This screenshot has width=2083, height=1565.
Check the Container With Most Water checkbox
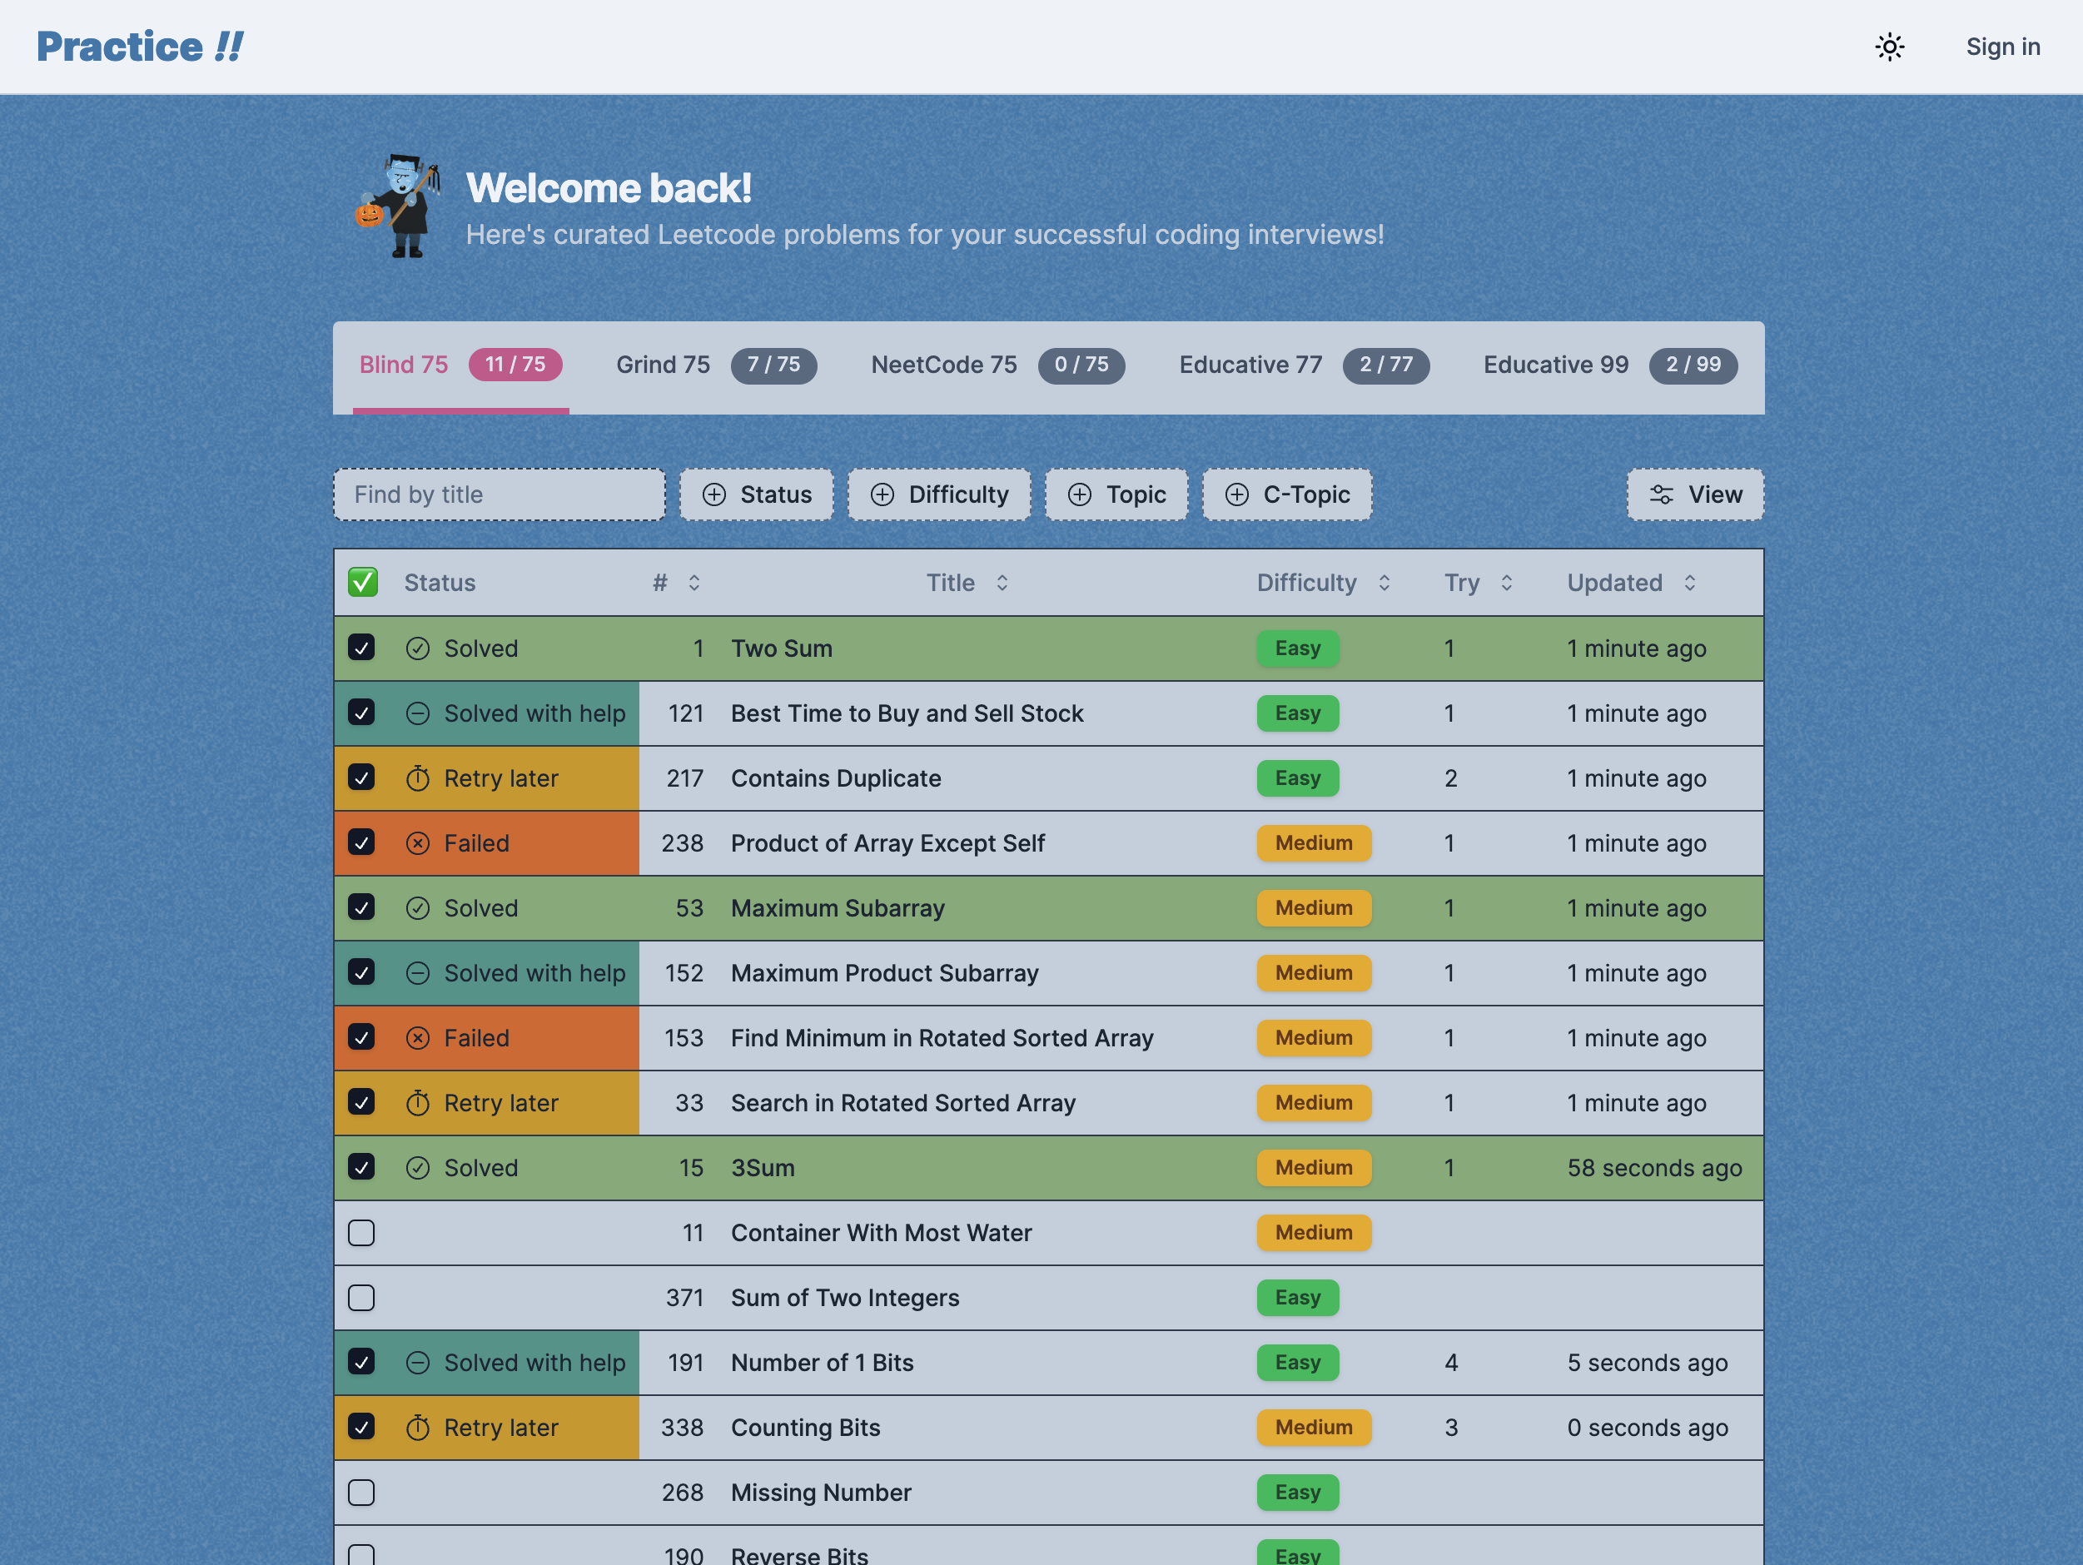coord(361,1234)
